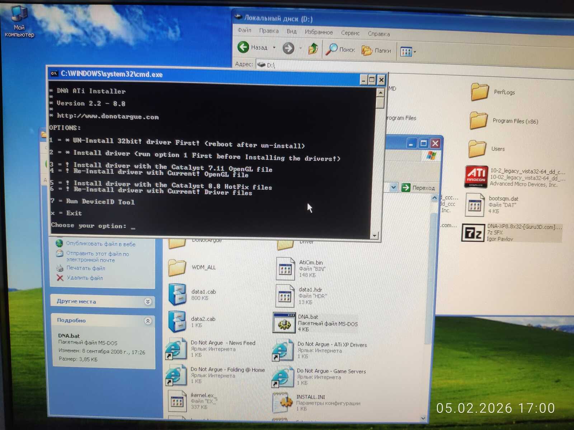Image resolution: width=574 pixels, height=430 pixels.
Task: Open the Сервис menu
Action: coord(350,33)
